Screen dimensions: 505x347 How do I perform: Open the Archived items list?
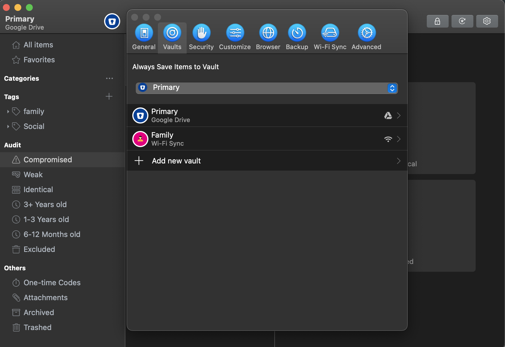click(63, 313)
